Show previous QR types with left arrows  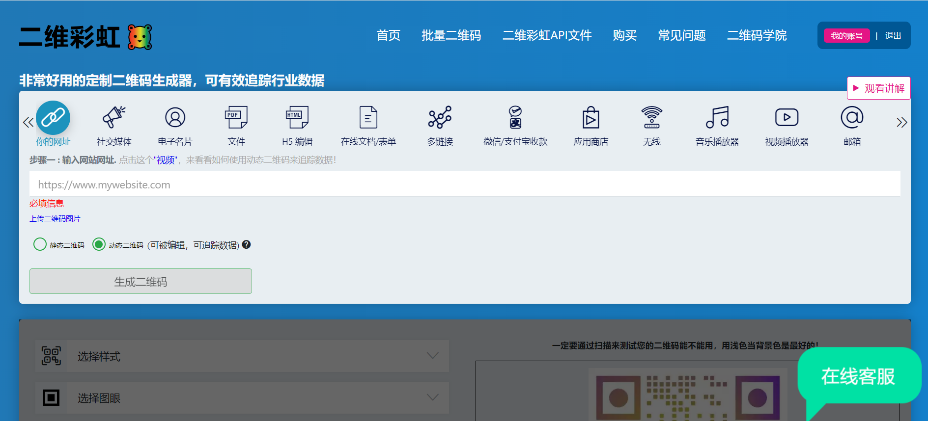[28, 122]
